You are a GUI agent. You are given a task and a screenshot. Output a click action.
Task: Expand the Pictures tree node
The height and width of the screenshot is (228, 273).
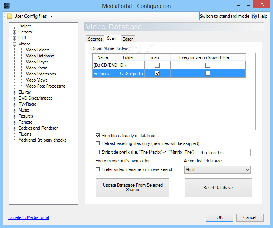(15, 116)
